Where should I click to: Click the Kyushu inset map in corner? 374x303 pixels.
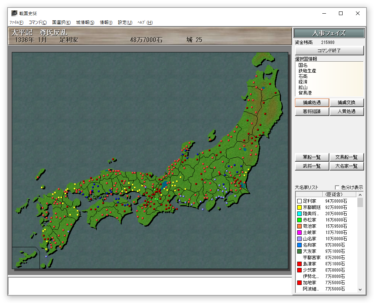[25, 257]
